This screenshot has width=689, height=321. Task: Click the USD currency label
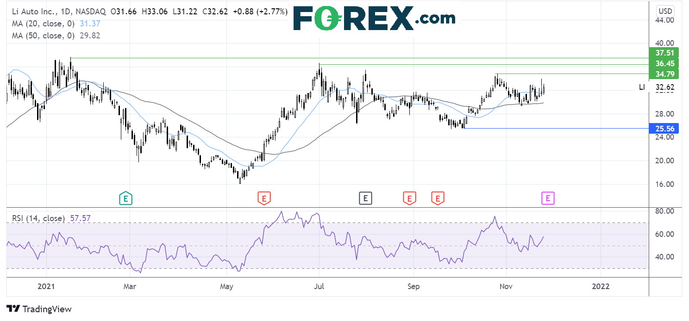point(665,10)
